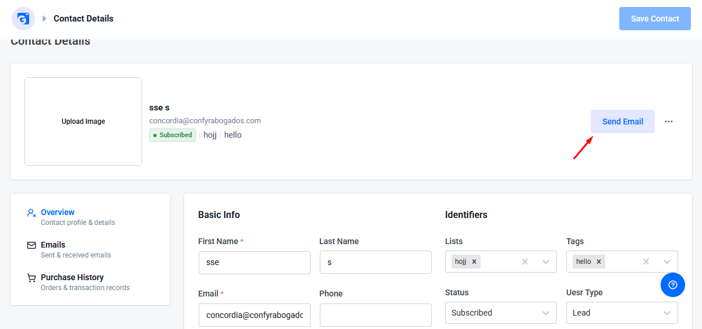702x329 pixels.
Task: Click the app logo icon in header
Action: click(x=23, y=19)
